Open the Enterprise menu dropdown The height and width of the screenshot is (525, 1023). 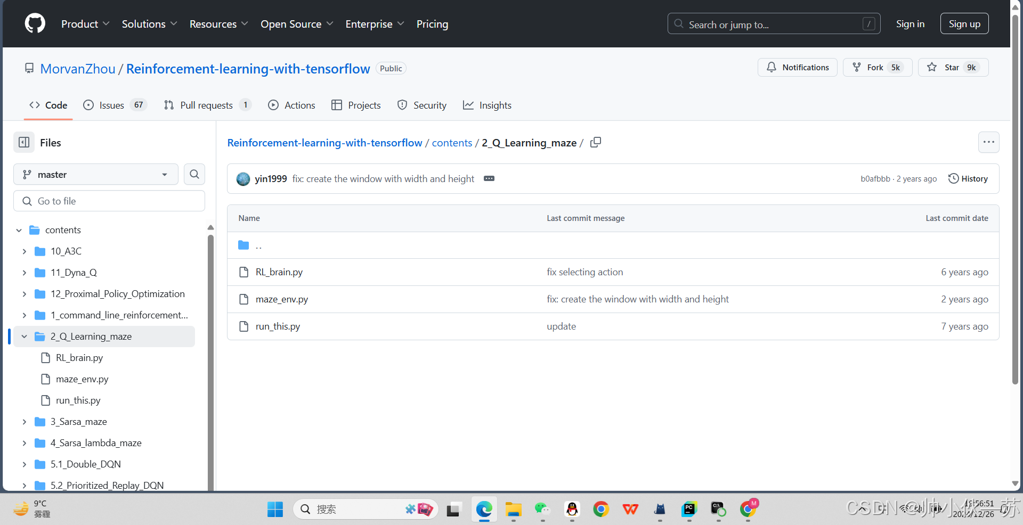pos(375,24)
